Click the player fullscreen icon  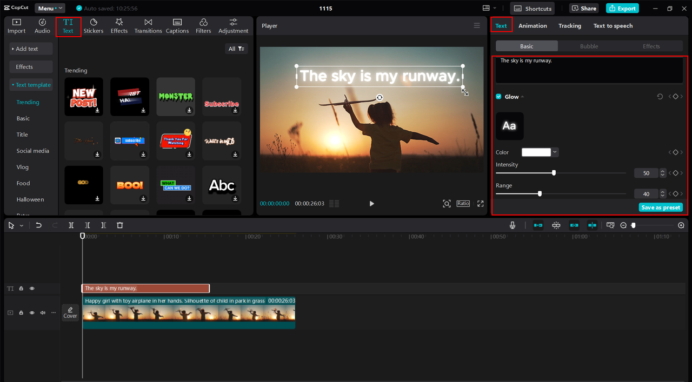(x=480, y=204)
